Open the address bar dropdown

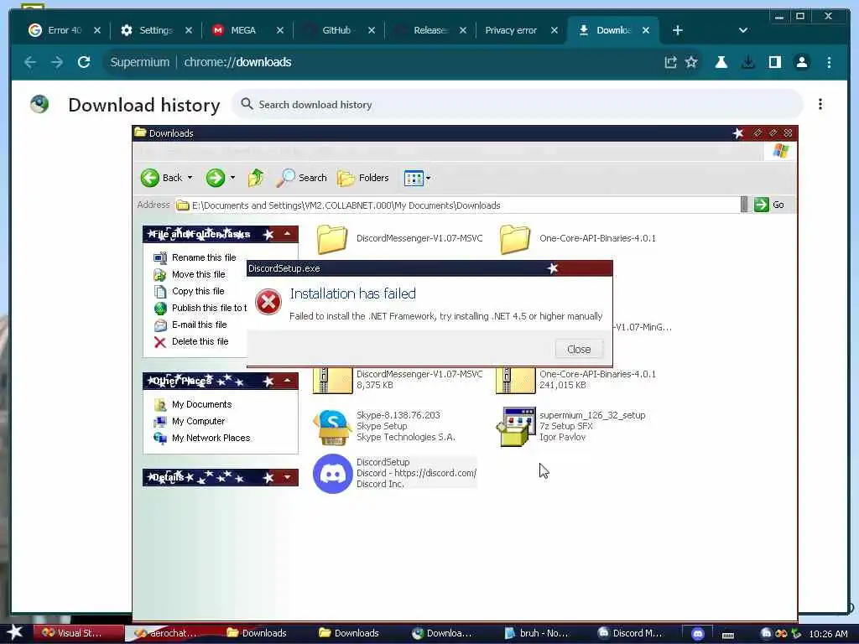(744, 205)
